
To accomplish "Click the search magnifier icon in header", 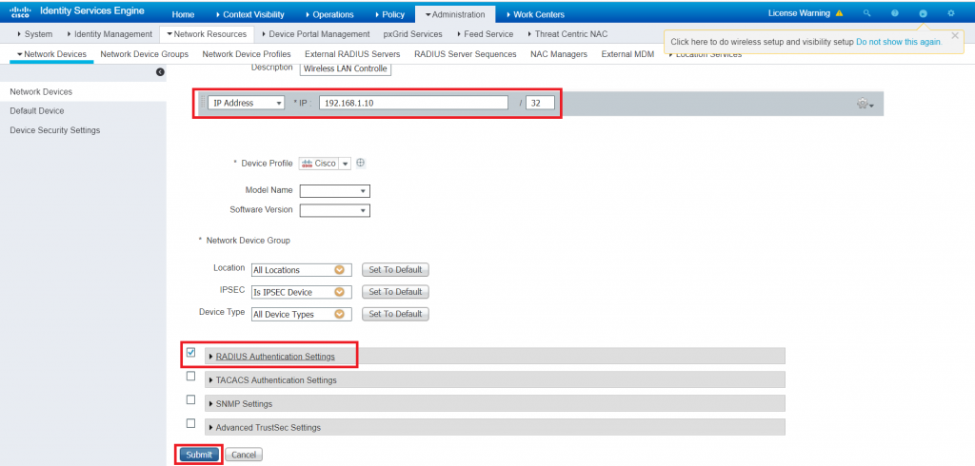I will coord(866,14).
